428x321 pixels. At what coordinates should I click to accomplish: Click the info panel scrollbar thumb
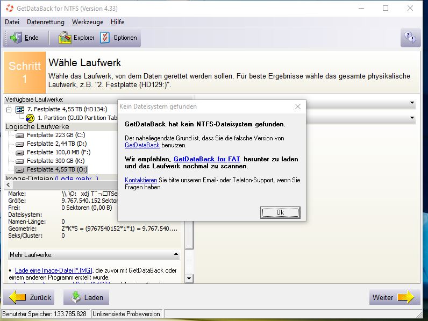point(189,236)
